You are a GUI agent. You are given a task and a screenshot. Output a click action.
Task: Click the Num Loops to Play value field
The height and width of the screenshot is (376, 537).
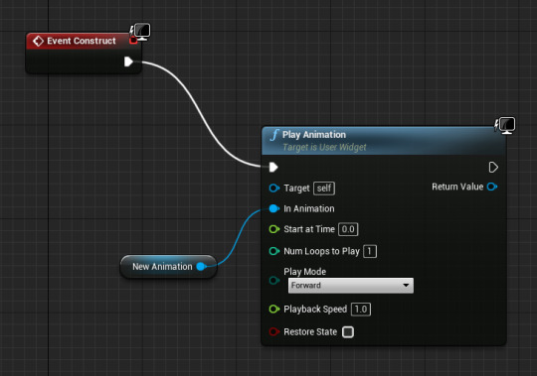coord(370,251)
